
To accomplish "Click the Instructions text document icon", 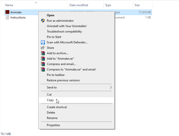I will click(x=7, y=17).
